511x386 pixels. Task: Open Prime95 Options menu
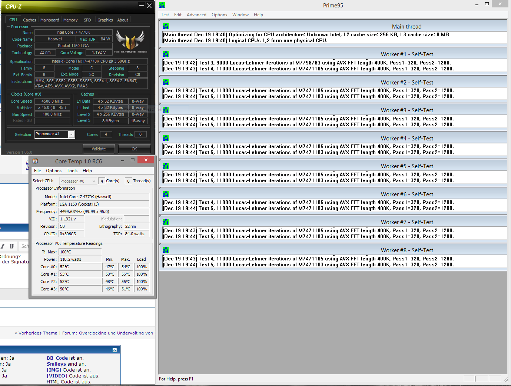coord(219,15)
